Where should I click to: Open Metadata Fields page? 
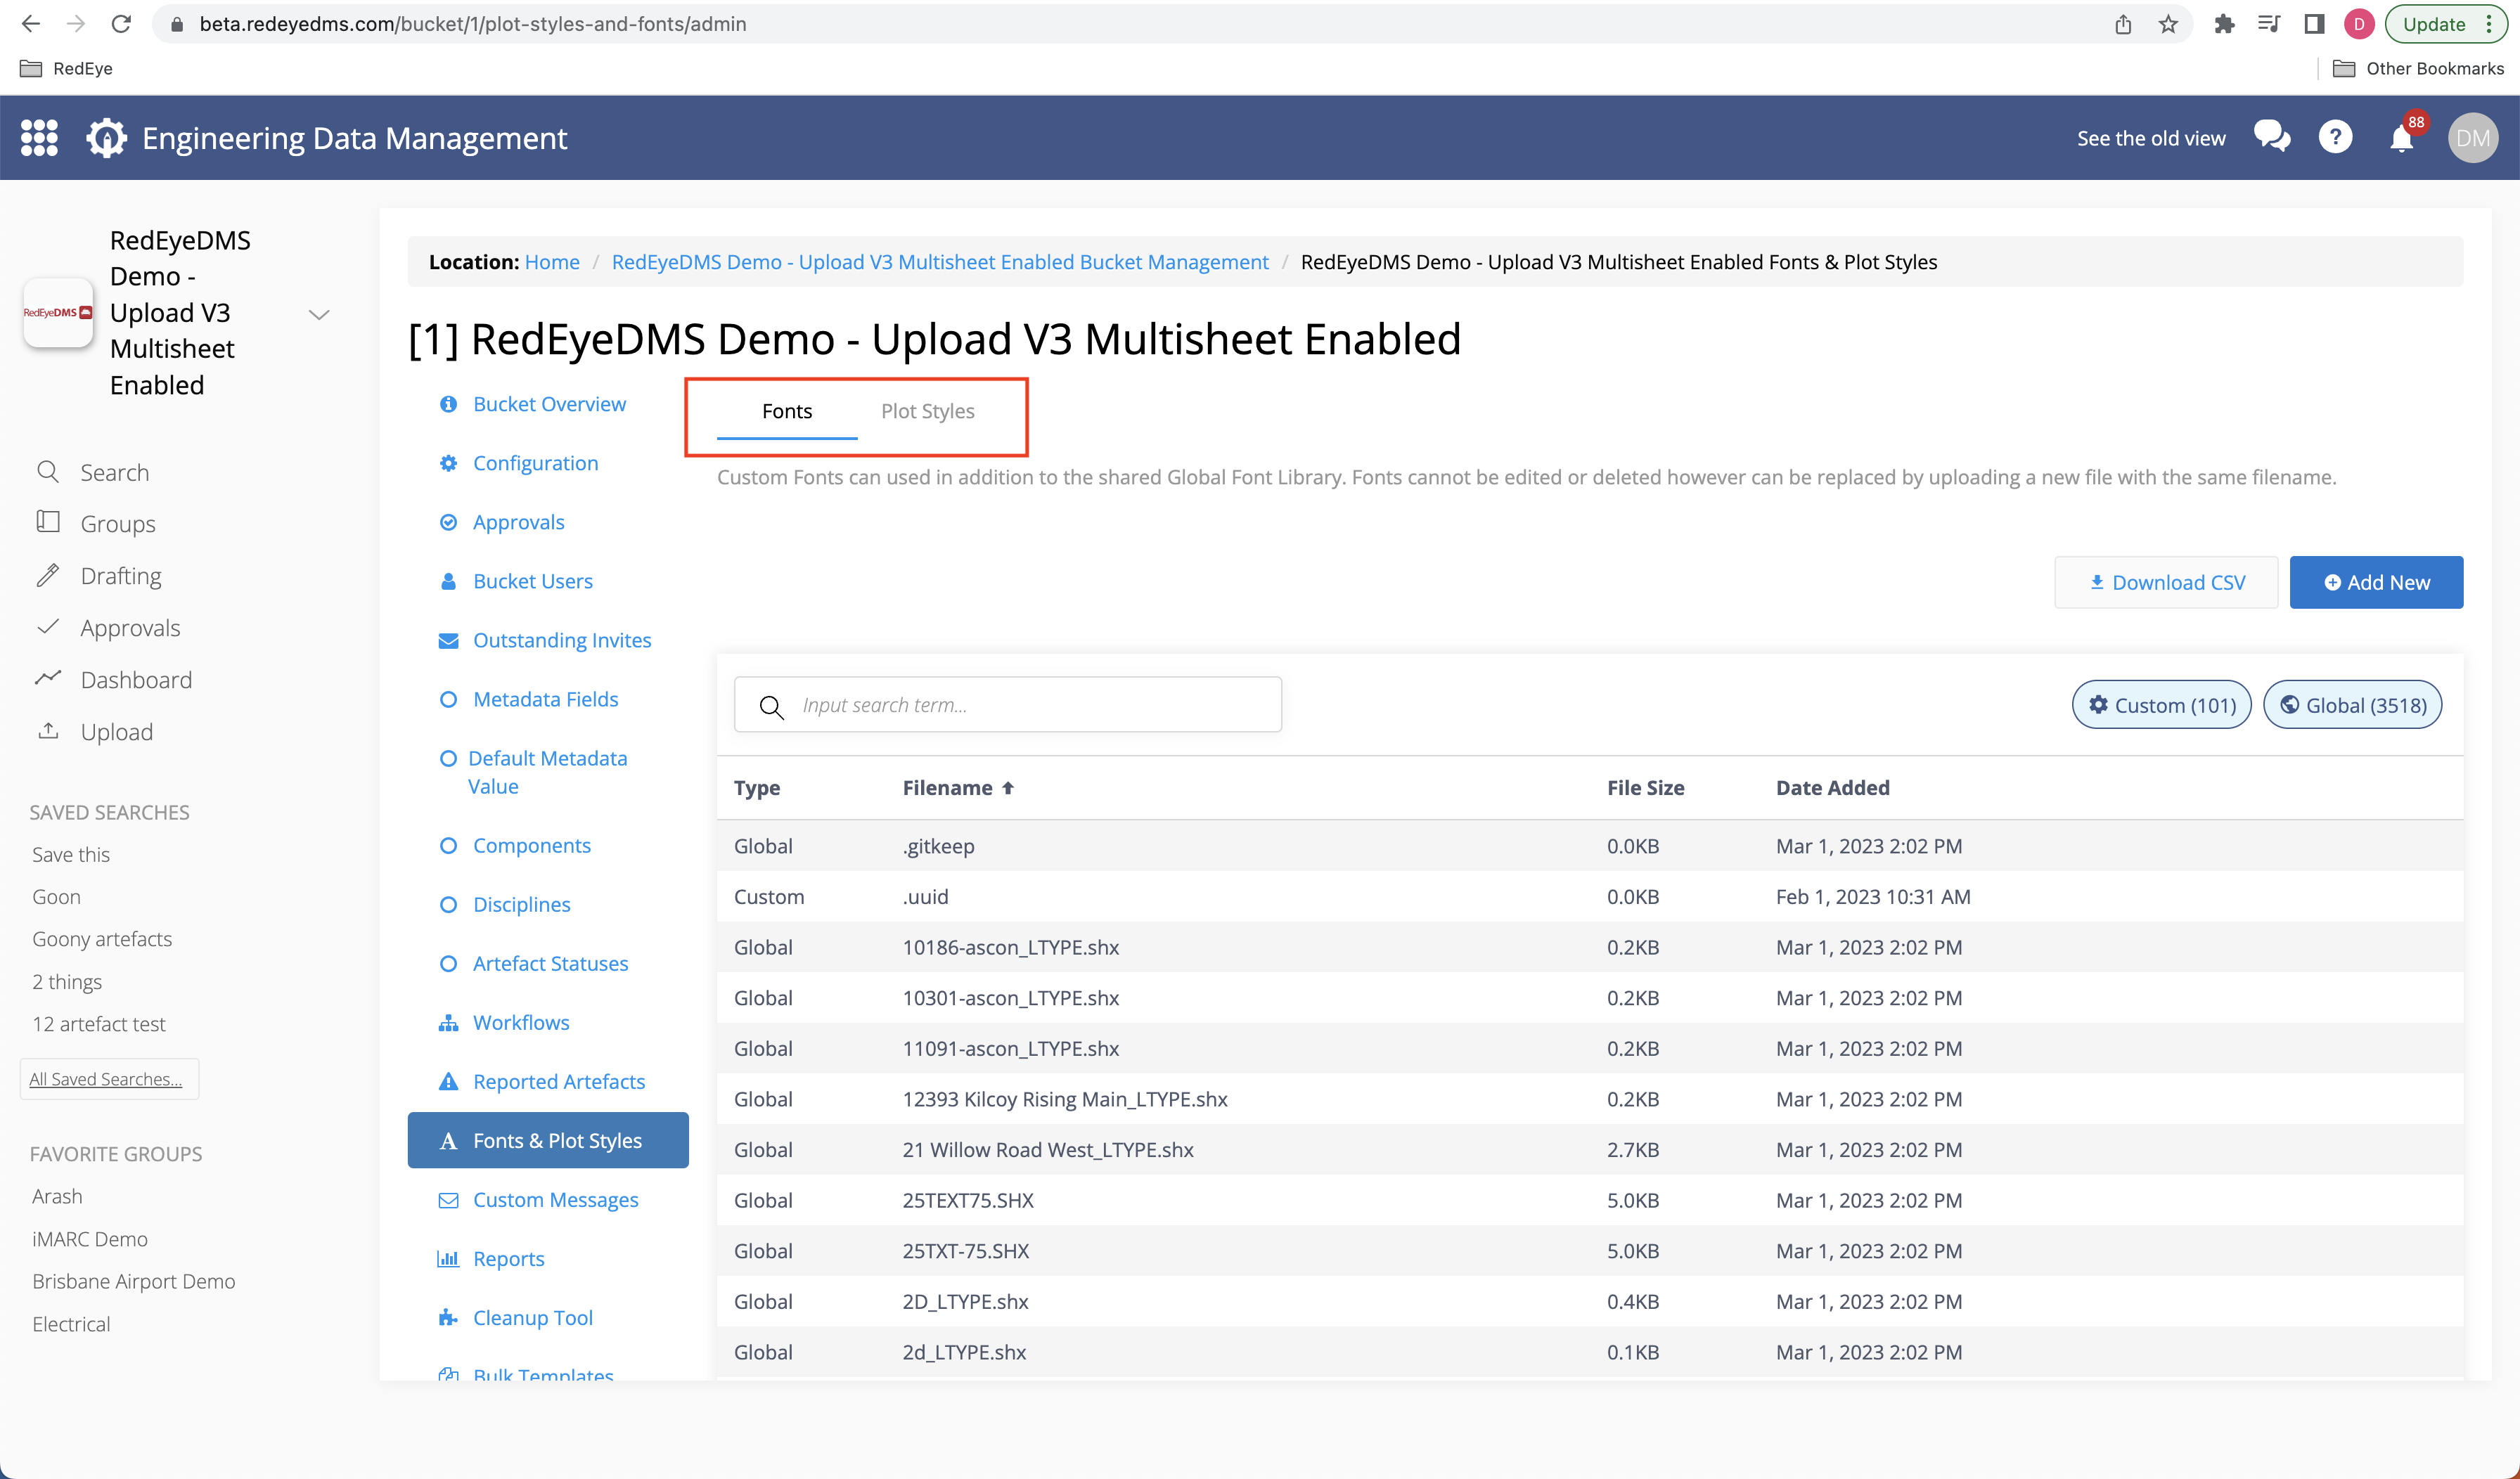(x=545, y=699)
